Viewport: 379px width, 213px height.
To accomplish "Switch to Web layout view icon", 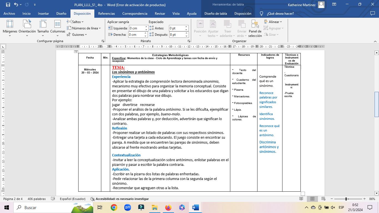I will pyautogui.click(x=323, y=199).
